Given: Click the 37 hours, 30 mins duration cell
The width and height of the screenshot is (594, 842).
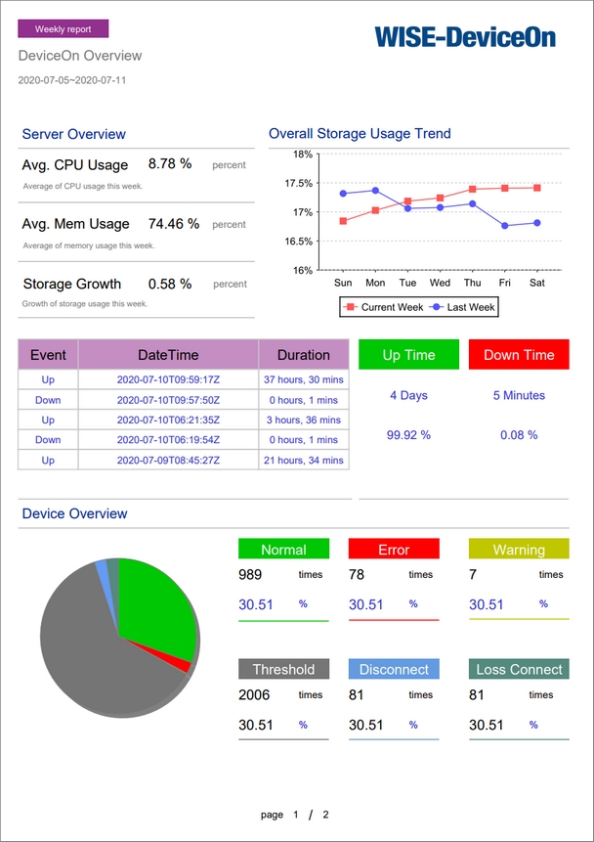Looking at the screenshot, I should (x=303, y=379).
